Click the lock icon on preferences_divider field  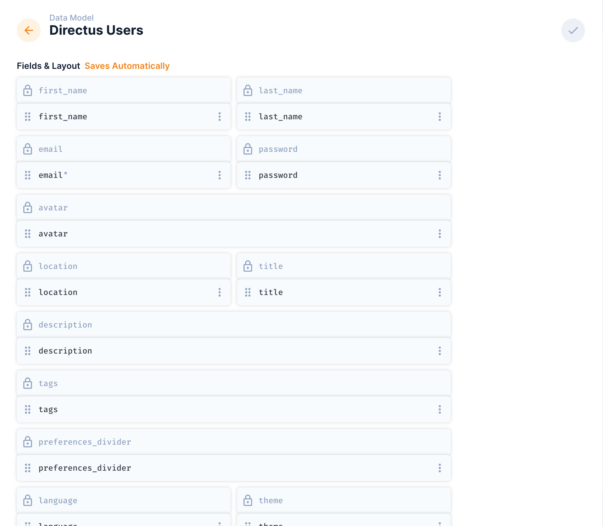[x=28, y=442]
